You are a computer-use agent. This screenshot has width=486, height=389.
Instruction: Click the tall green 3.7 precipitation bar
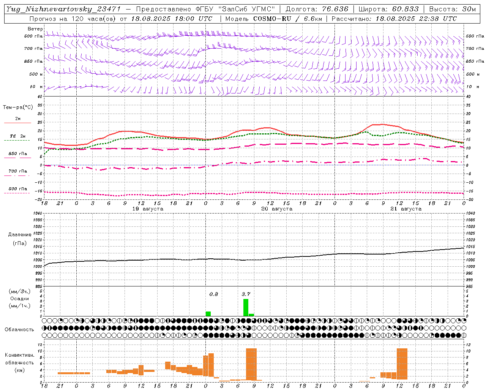click(246, 308)
